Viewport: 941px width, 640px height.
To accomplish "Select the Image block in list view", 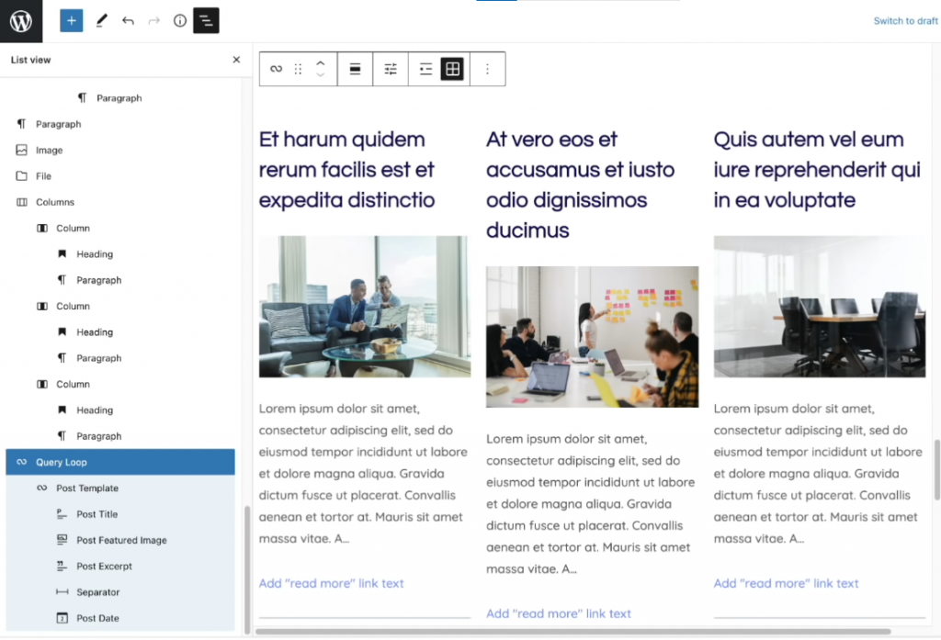I will pos(120,150).
